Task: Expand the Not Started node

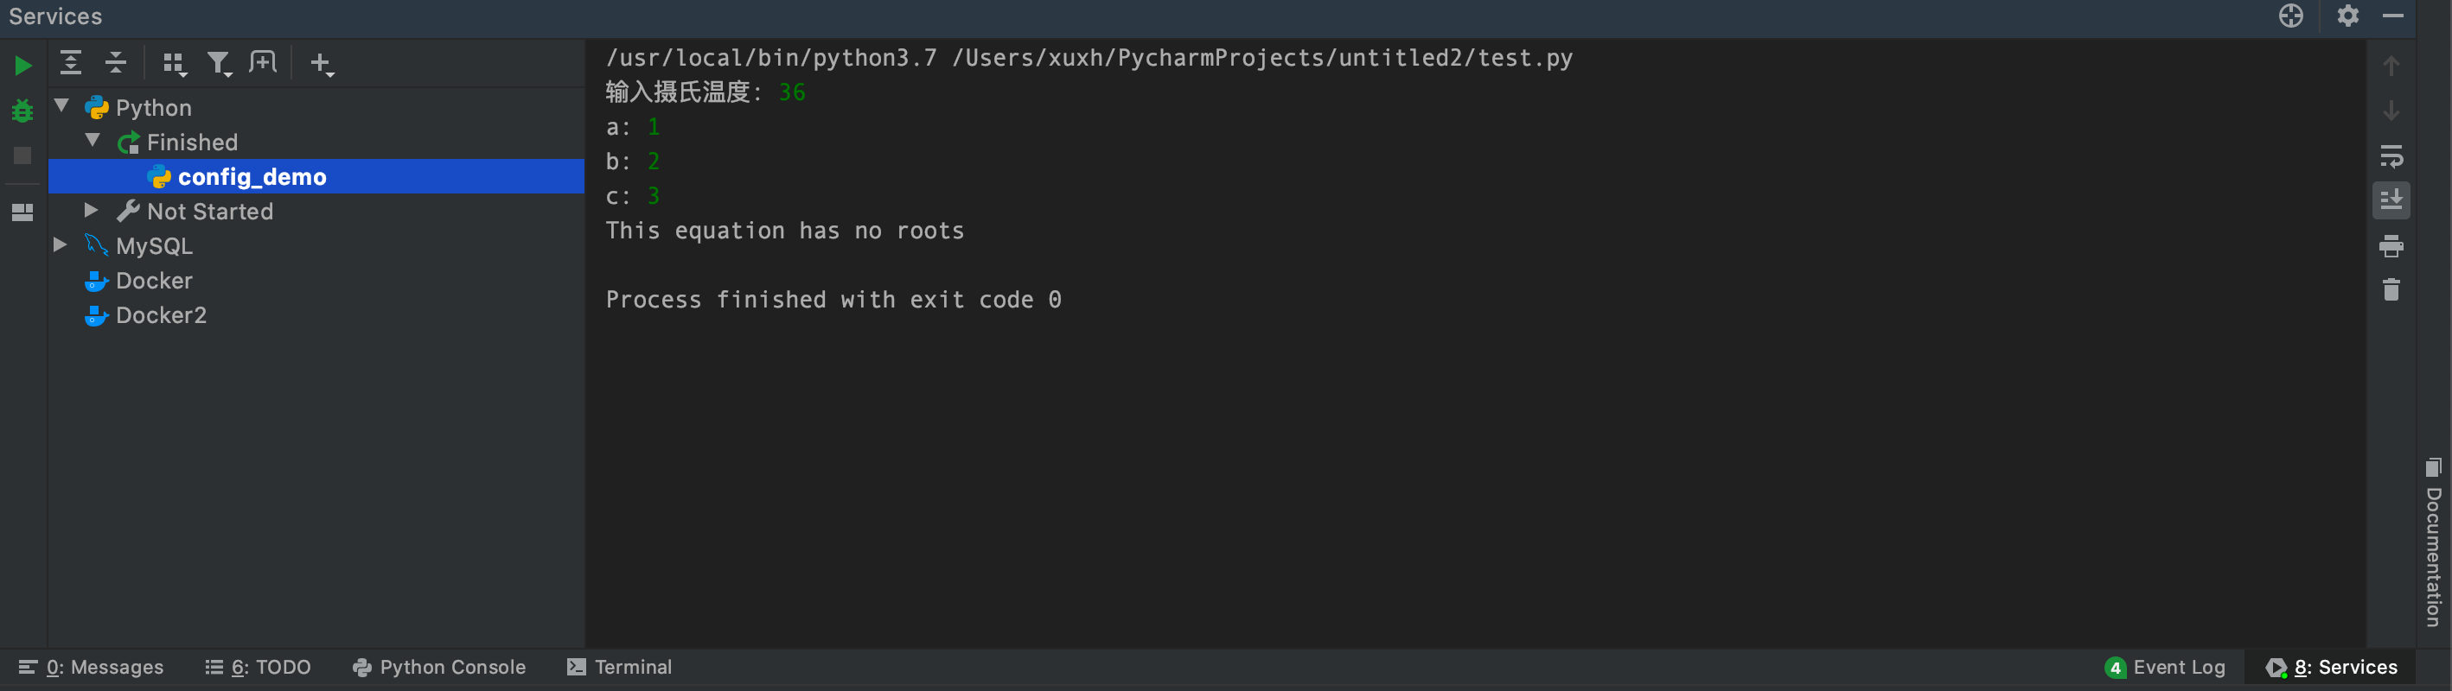Action: pos(92,210)
